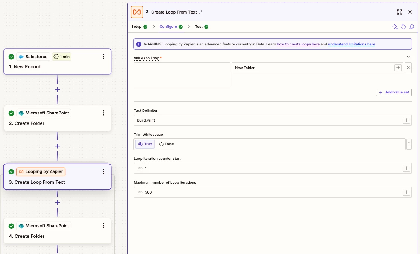Switch to the Setup tab
The width and height of the screenshot is (420, 254).
click(139, 27)
